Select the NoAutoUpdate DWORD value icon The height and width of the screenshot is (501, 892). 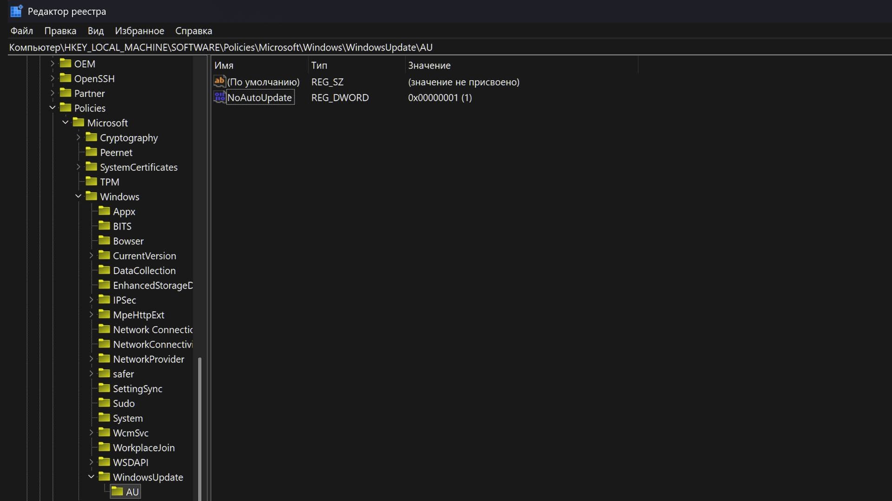pos(219,97)
